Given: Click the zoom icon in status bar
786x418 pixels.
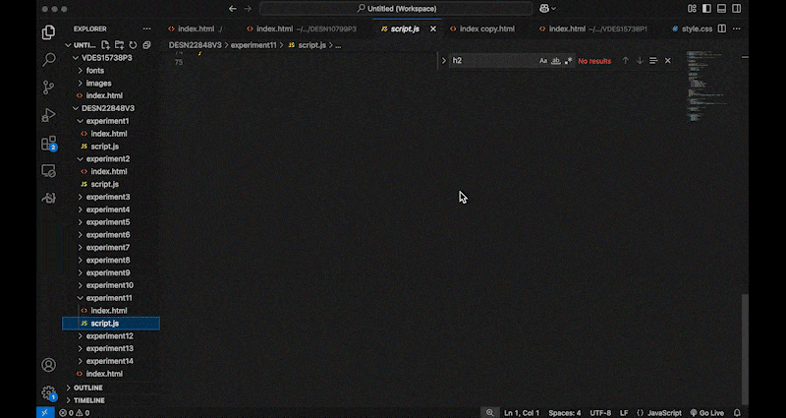Looking at the screenshot, I should click(489, 413).
